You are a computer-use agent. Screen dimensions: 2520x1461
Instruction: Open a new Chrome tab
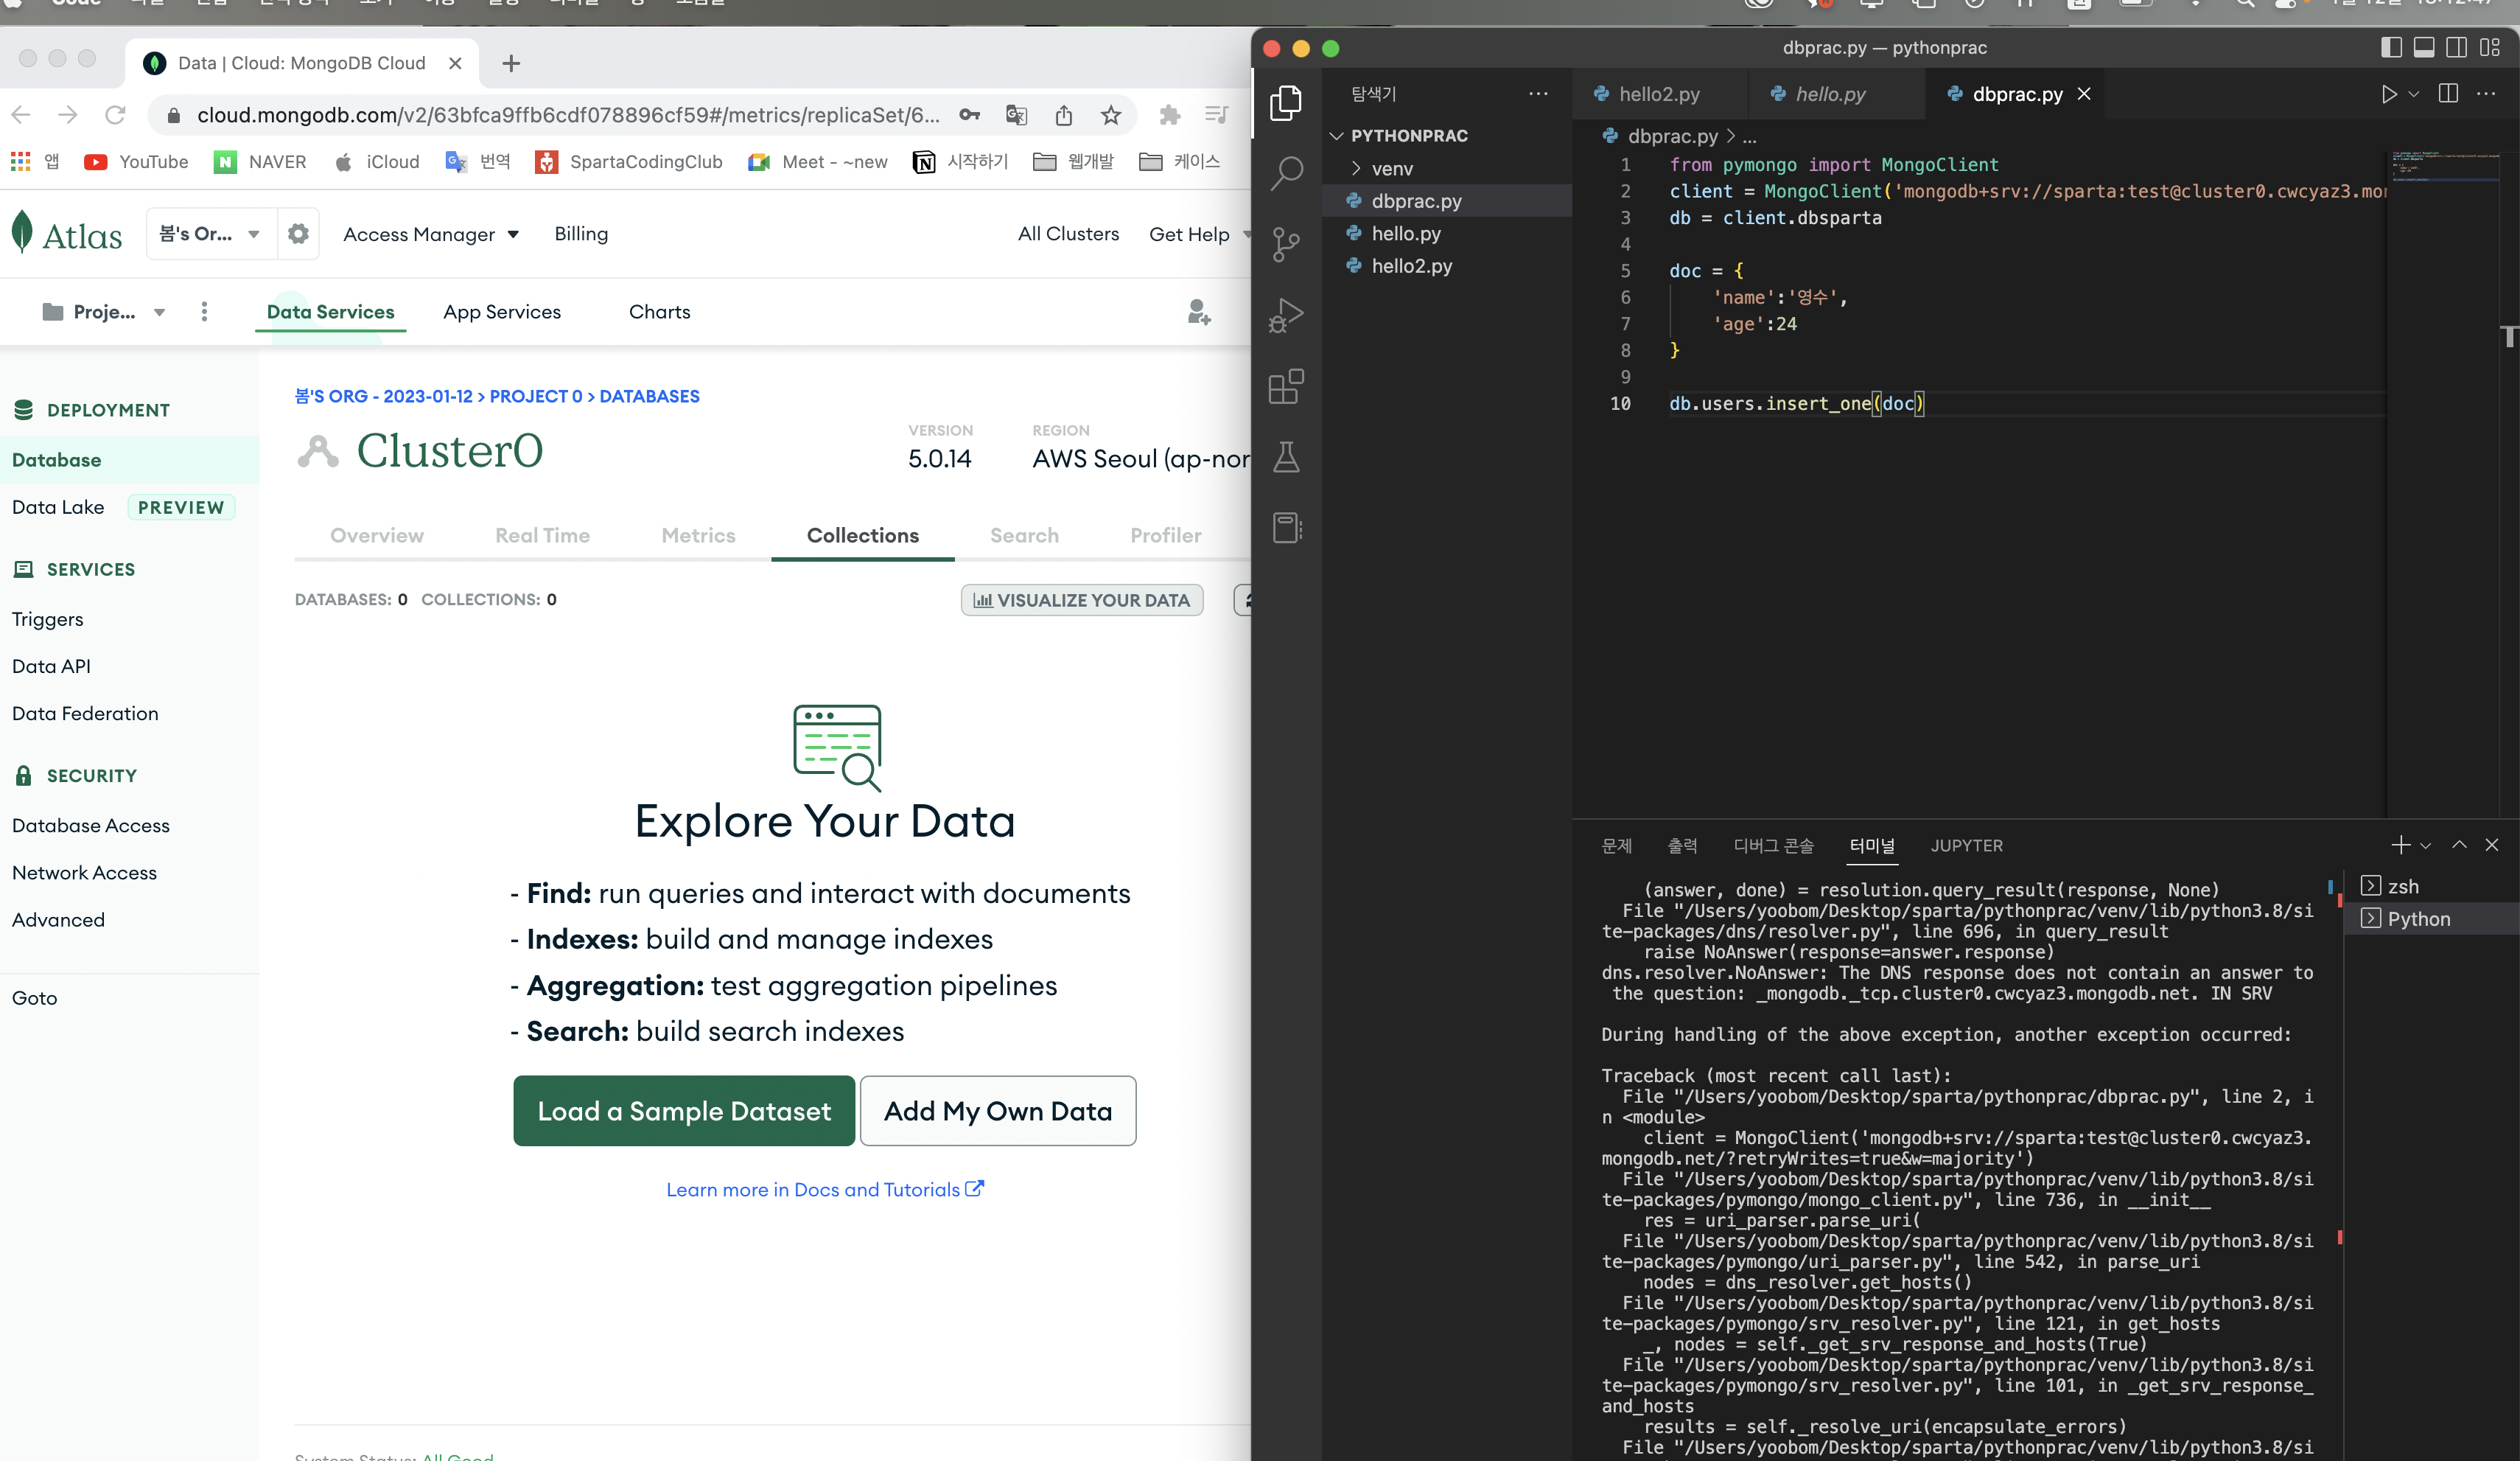(511, 63)
